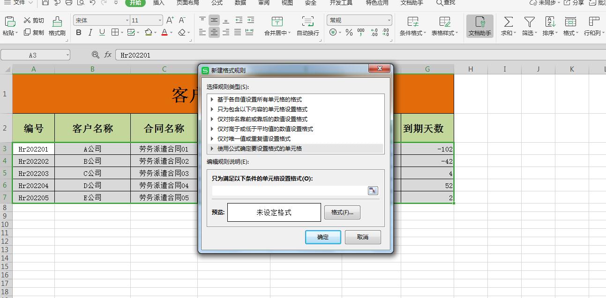Expand the Table Styles (表格样式) dropdown

point(457,33)
